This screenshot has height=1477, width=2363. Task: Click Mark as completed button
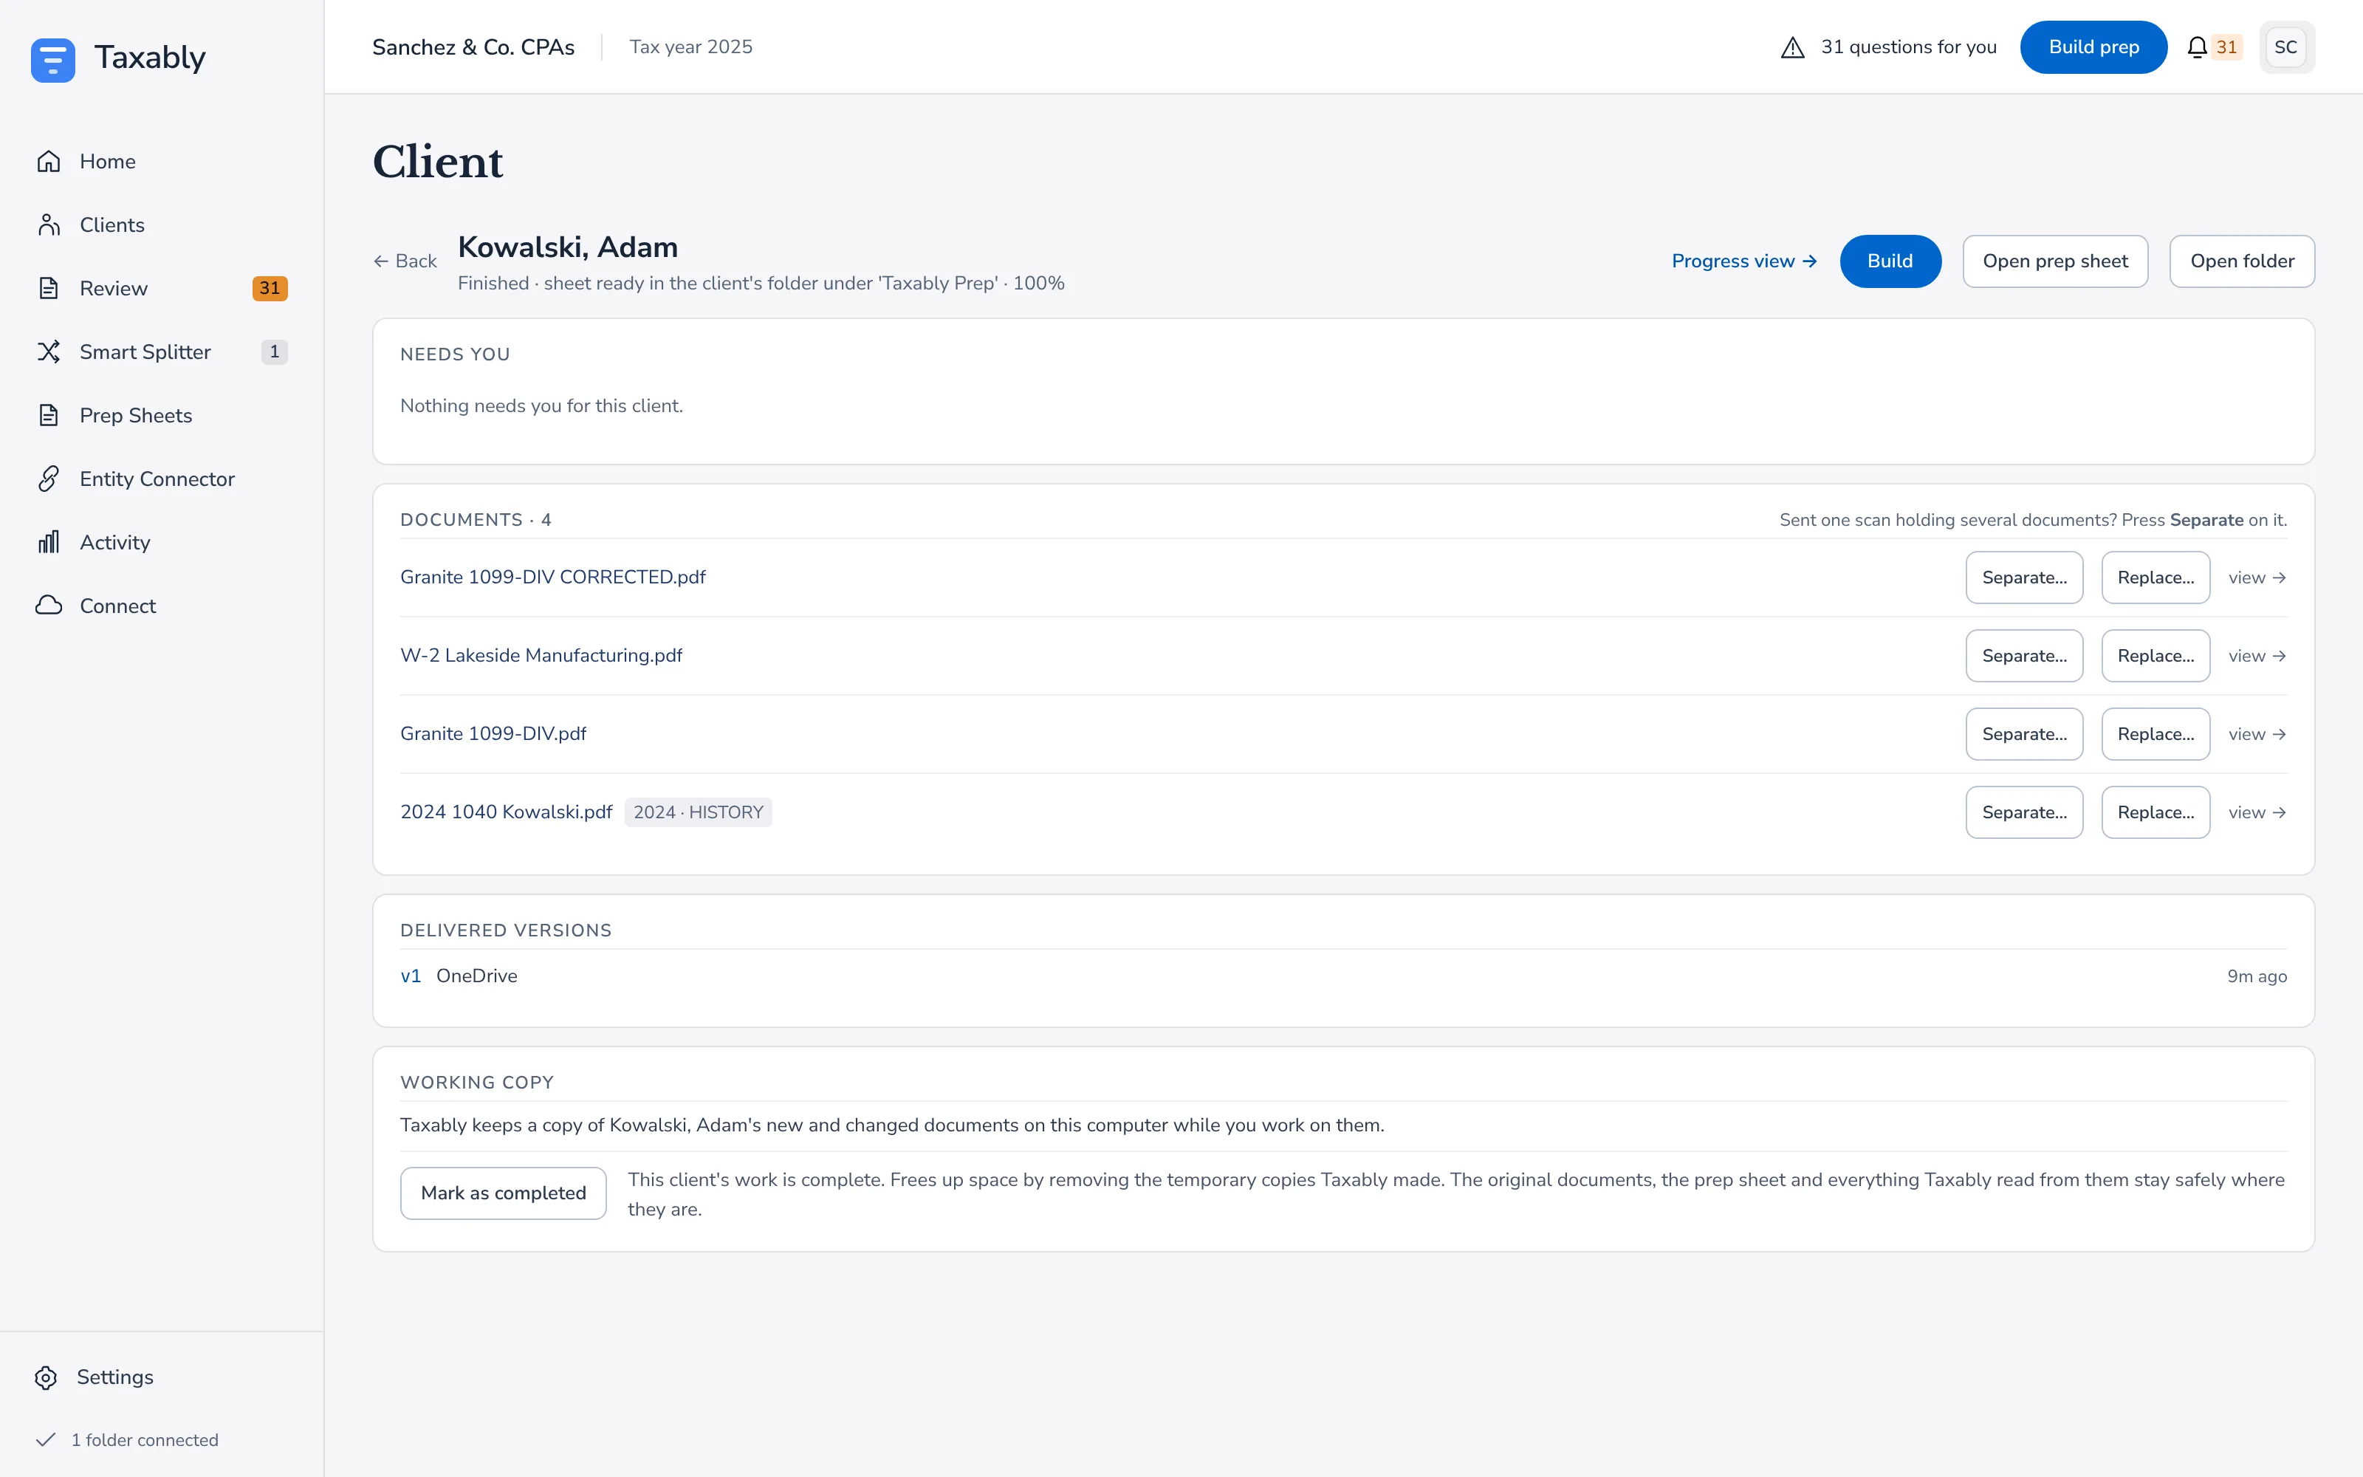(x=503, y=1193)
